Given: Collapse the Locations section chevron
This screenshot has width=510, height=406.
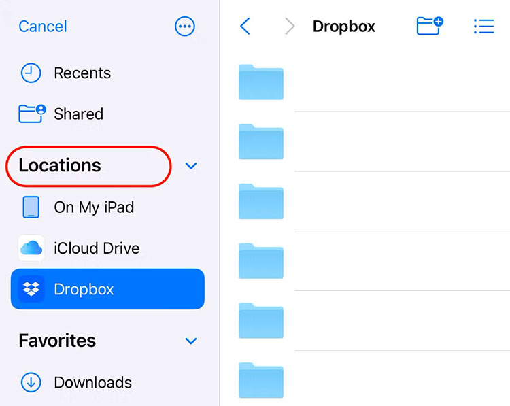Looking at the screenshot, I should [x=191, y=166].
